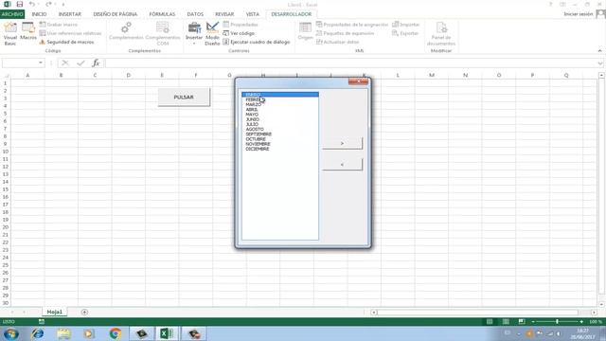The image size is (606, 341).
Task: Switch to the INICIO tab
Action: coord(39,14)
